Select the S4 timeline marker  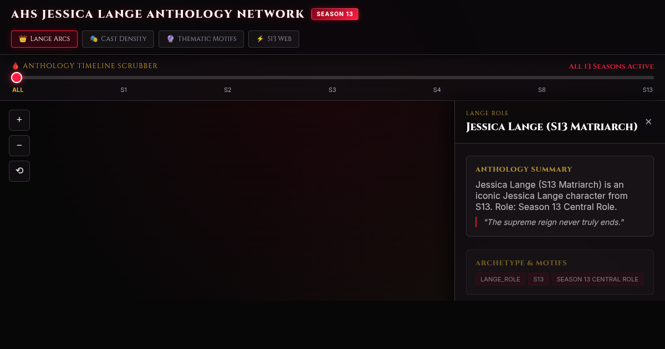coord(437,90)
